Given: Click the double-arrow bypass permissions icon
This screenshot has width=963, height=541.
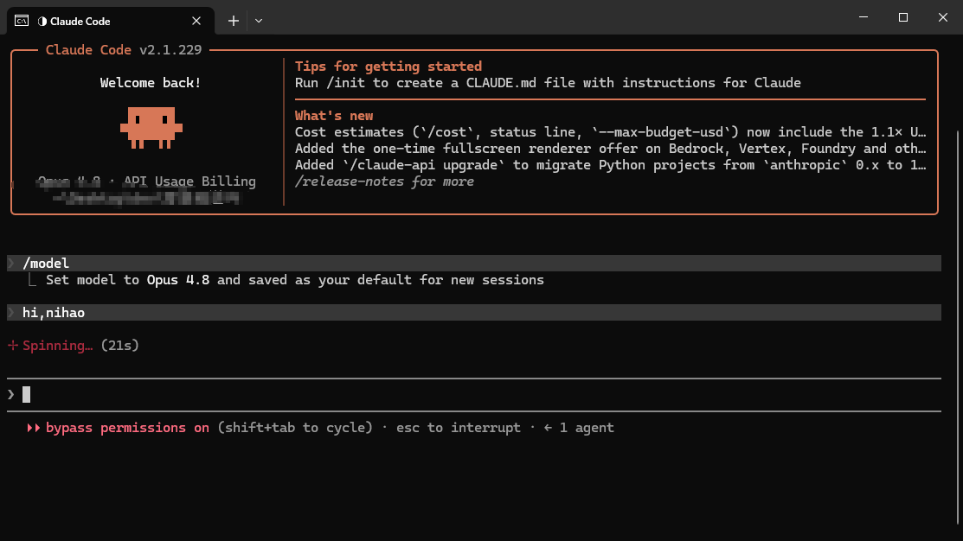Looking at the screenshot, I should pyautogui.click(x=33, y=428).
